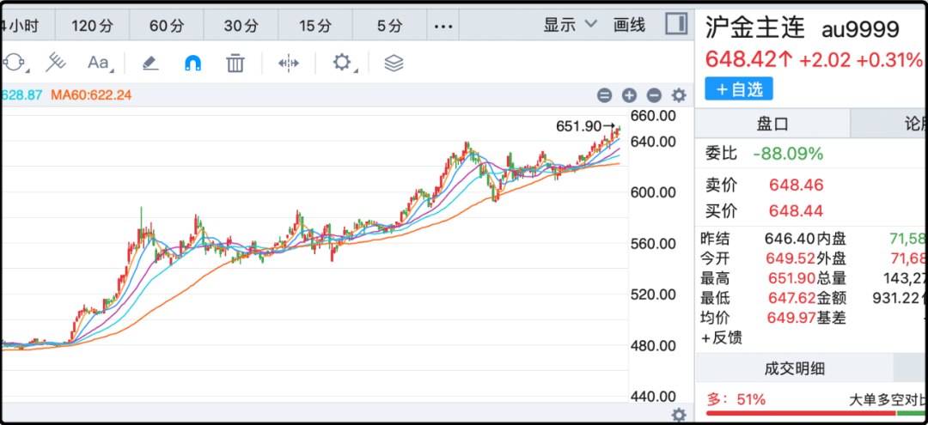
Task: Delete drawings with the trash icon
Action: click(x=235, y=63)
